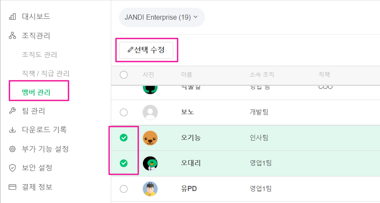Uncheck the 오기능 member checkbox
Image resolution: width=380 pixels, height=203 pixels.
tap(124, 138)
